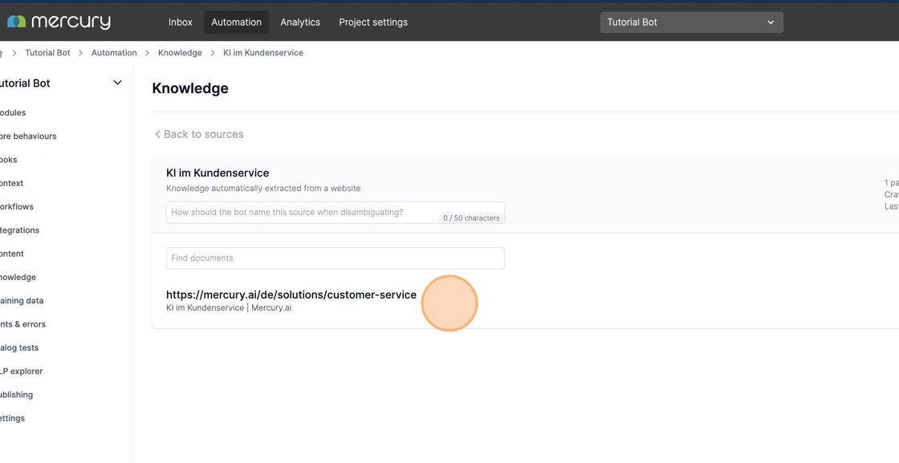Open Hooks in the sidebar
Viewport: 899px width, 463px height.
click(x=9, y=160)
